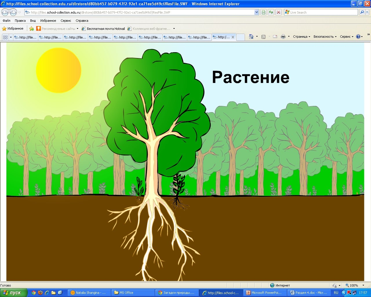The width and height of the screenshot is (371, 297).
Task: Open the Безопасность dropdown menu
Action: (x=325, y=37)
